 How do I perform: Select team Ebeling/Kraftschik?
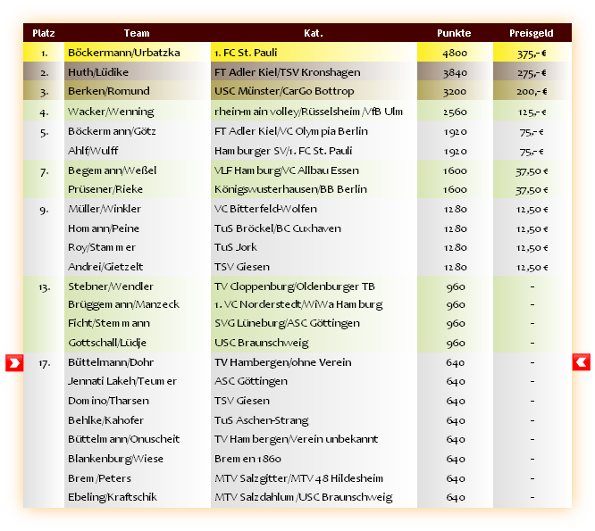pos(113,498)
